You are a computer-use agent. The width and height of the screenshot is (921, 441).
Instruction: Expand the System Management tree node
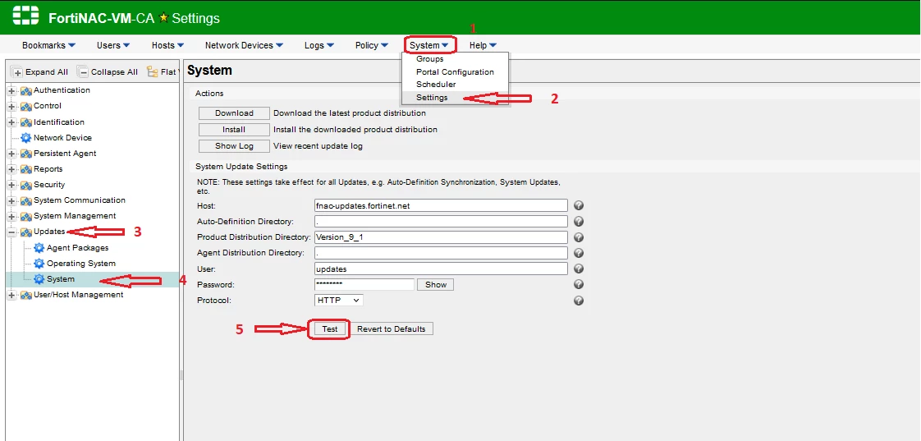click(11, 216)
